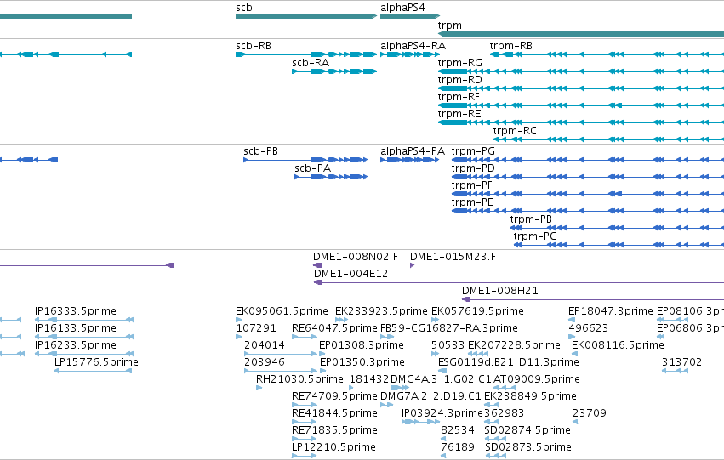
Task: Open the DMG4A.3_1.G02.C1 label
Action: pos(441,380)
